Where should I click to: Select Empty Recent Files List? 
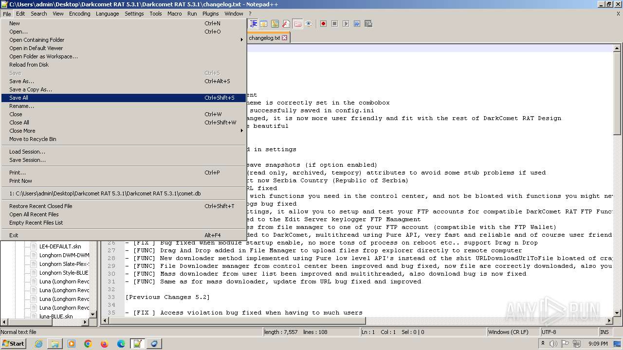coord(124,223)
